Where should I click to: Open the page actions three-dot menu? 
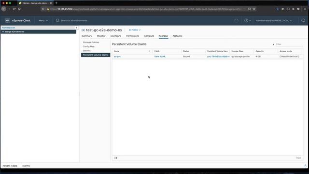(x=245, y=9)
